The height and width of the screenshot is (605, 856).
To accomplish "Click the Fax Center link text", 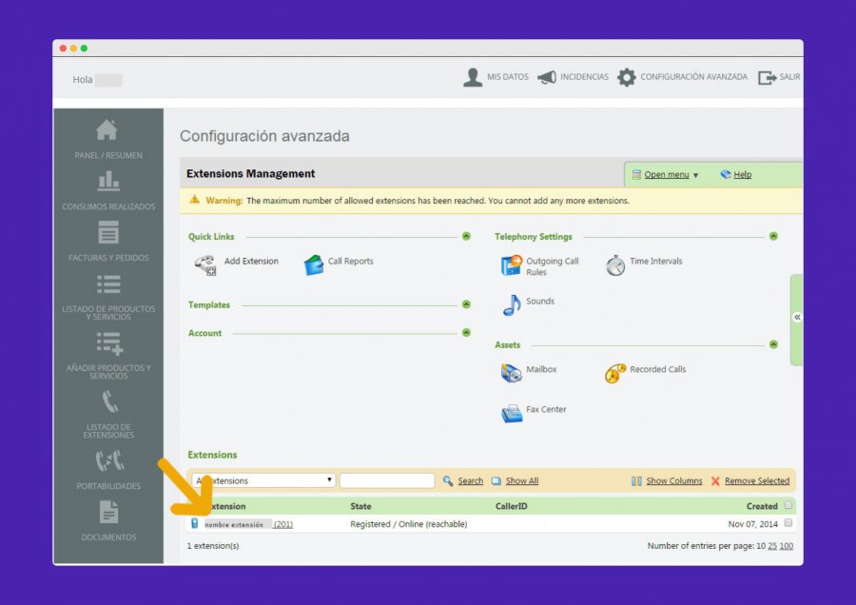I will [546, 409].
